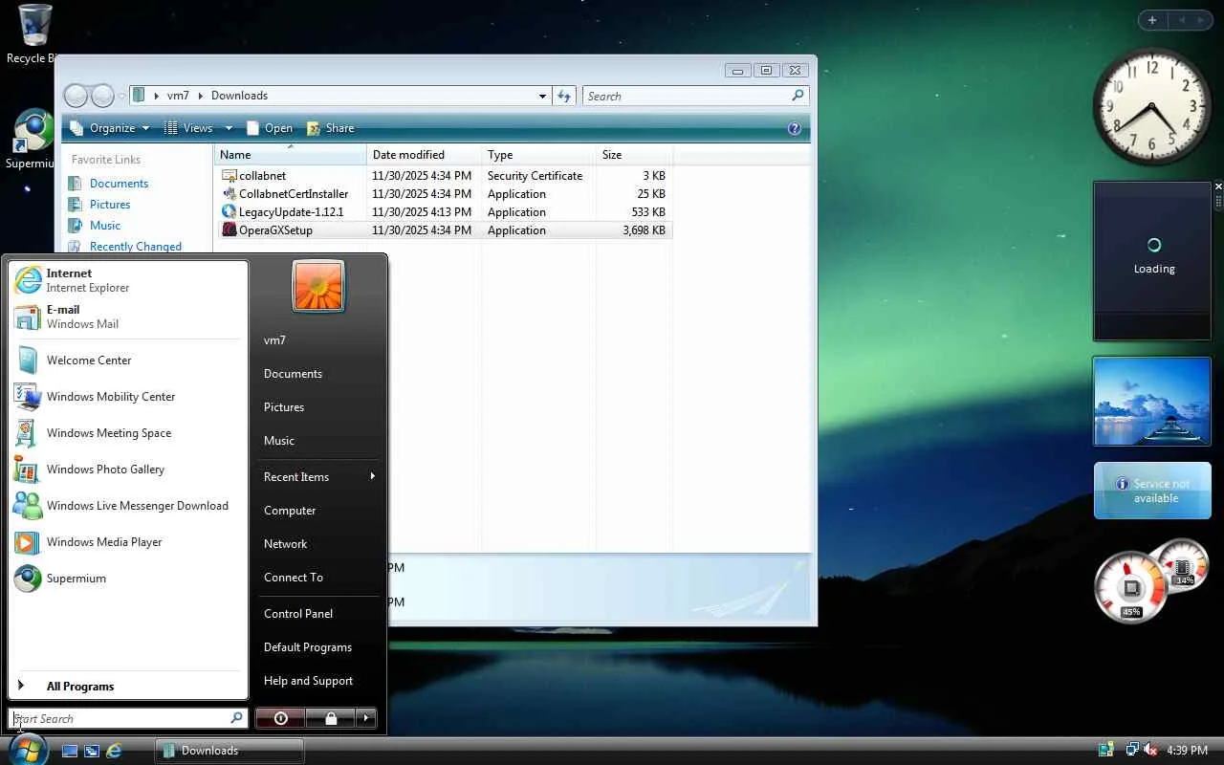Image resolution: width=1224 pixels, height=765 pixels.
Task: Click the Explorer Search box
Action: pos(695,96)
